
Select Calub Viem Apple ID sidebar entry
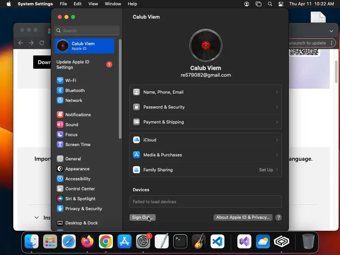(84, 46)
